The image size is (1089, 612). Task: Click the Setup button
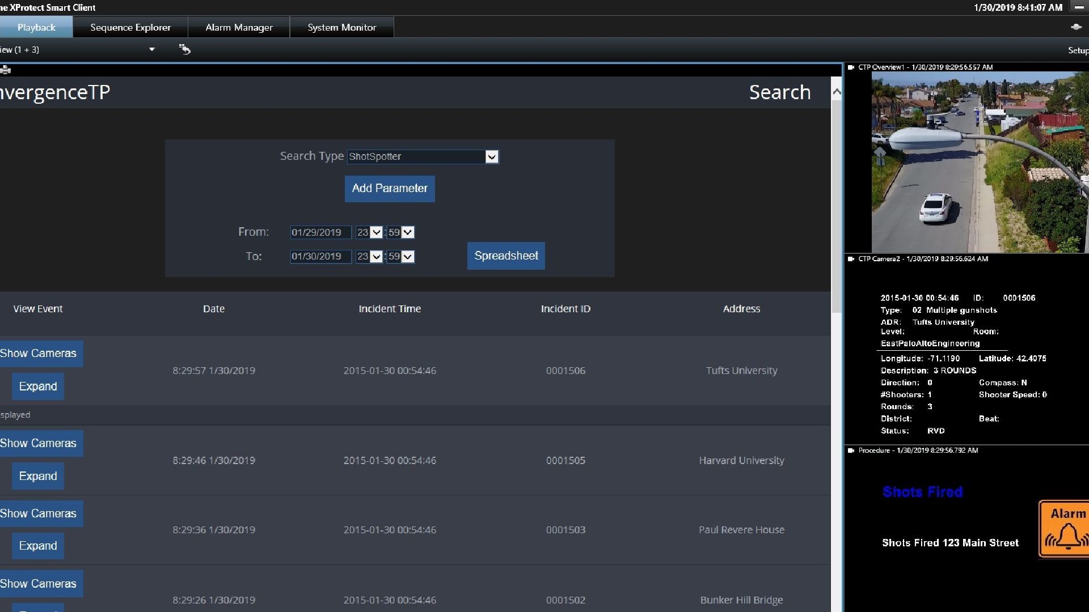1078,50
